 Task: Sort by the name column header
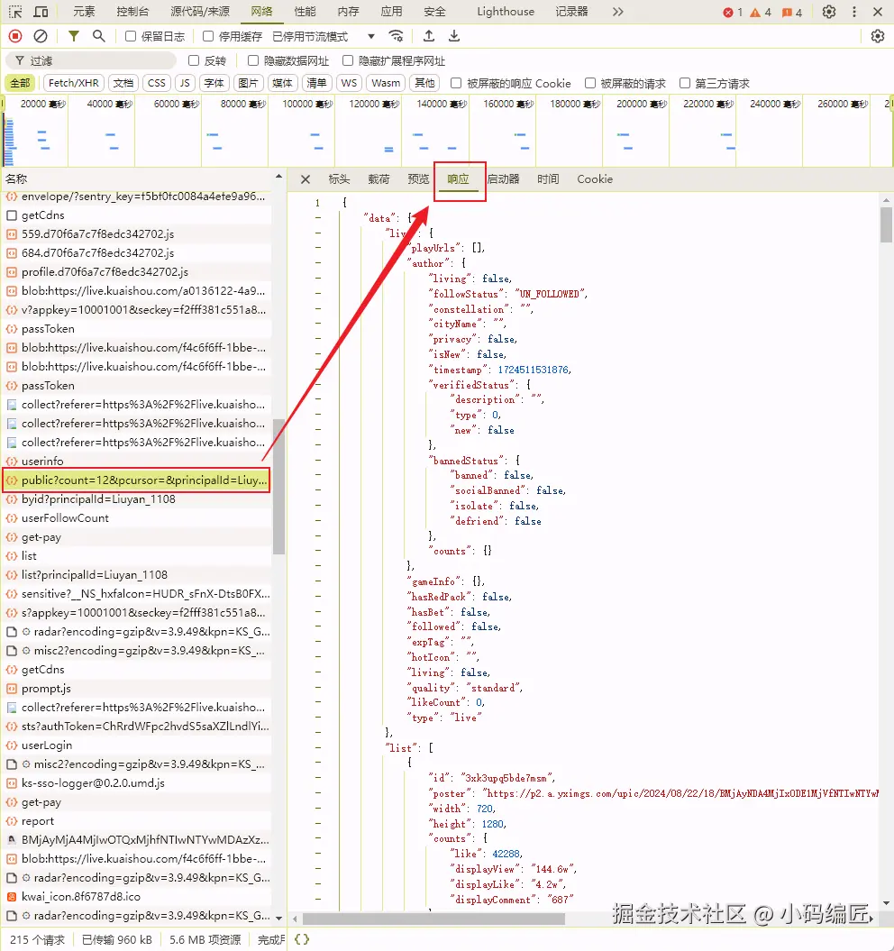[x=138, y=178]
